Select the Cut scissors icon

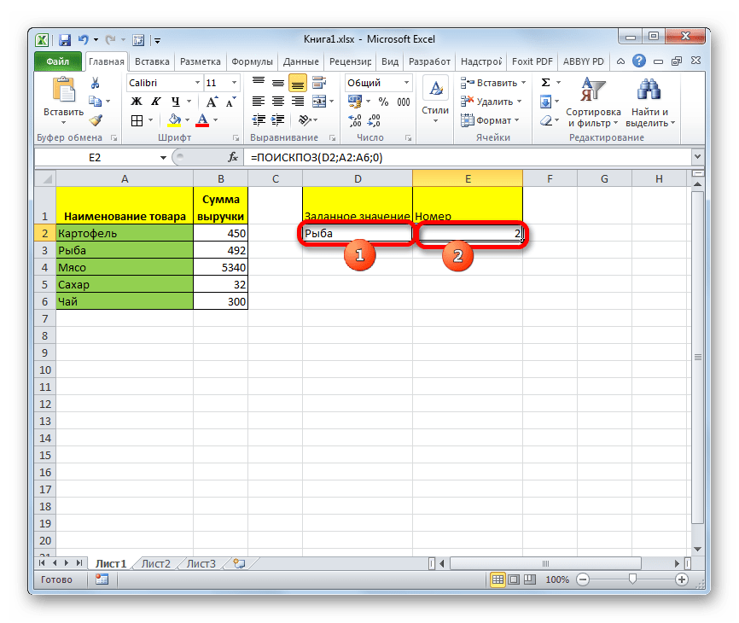96,84
